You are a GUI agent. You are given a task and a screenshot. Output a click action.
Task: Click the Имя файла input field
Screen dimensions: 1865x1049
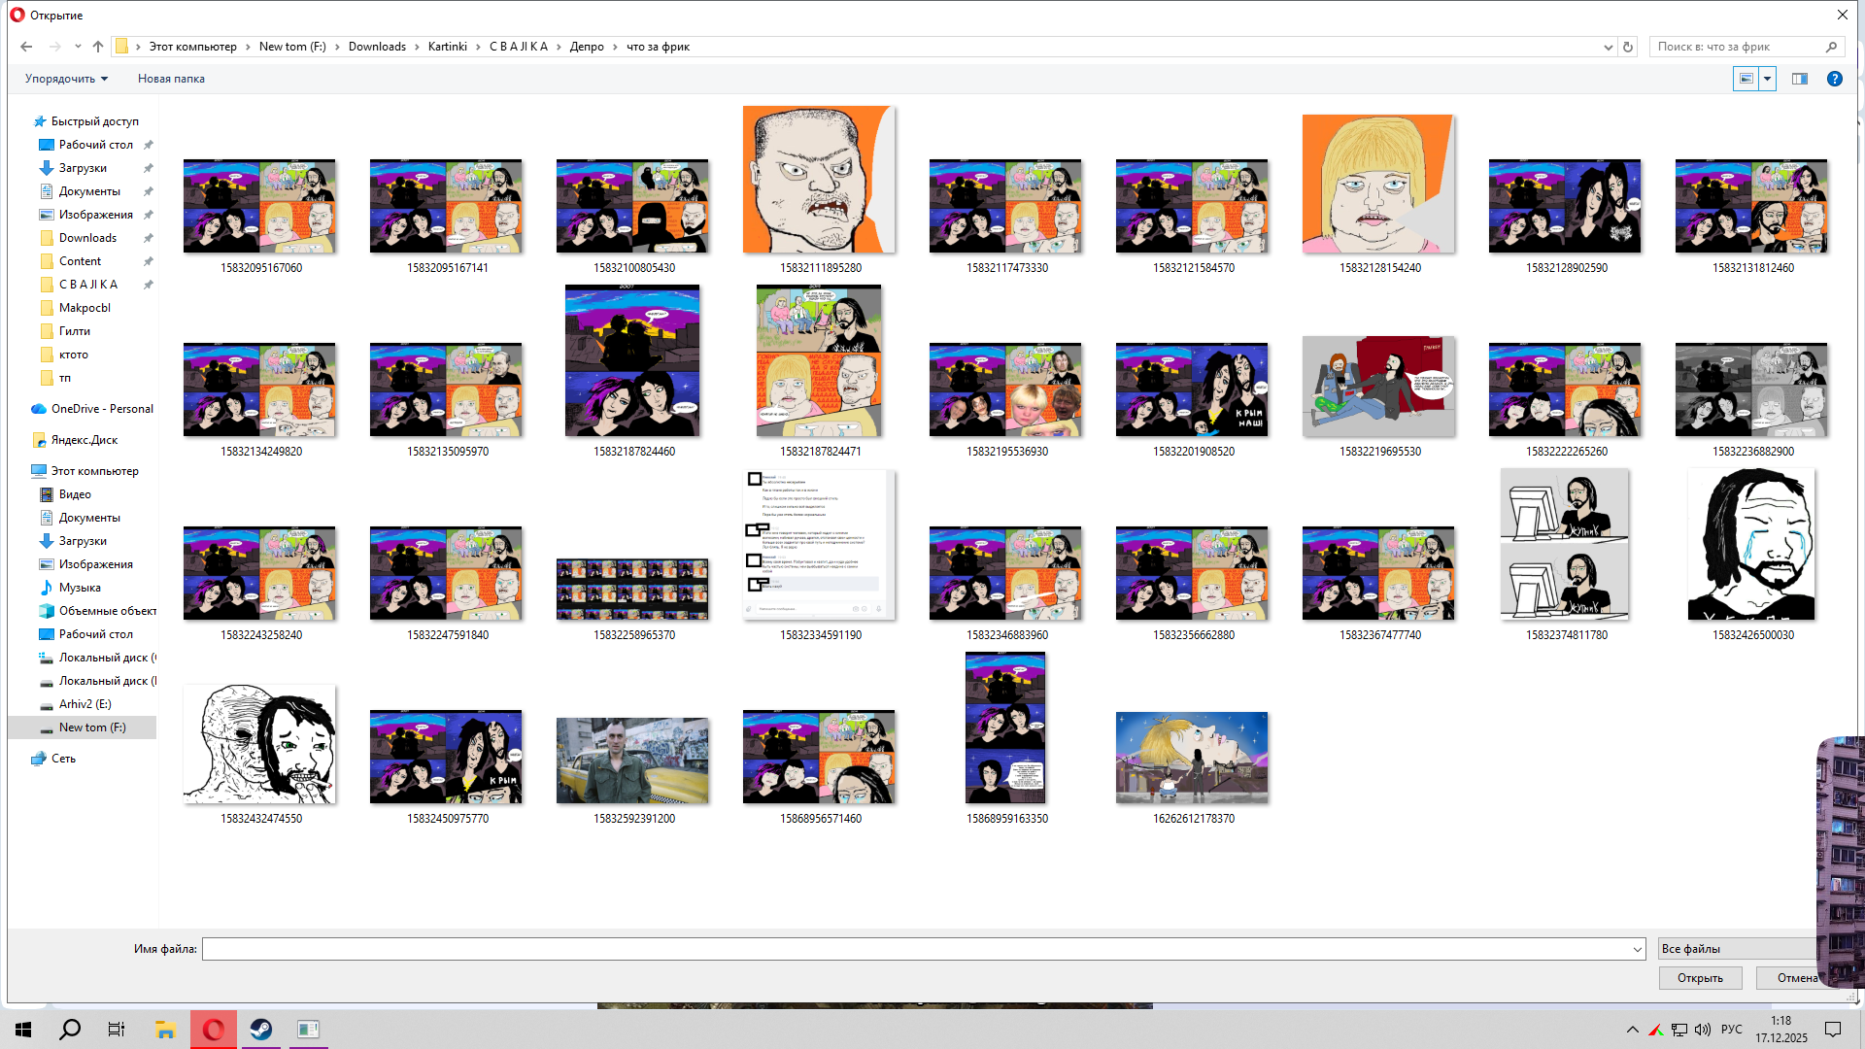pos(913,949)
